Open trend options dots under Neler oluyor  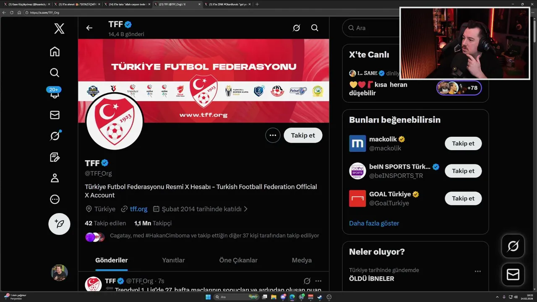pyautogui.click(x=477, y=271)
